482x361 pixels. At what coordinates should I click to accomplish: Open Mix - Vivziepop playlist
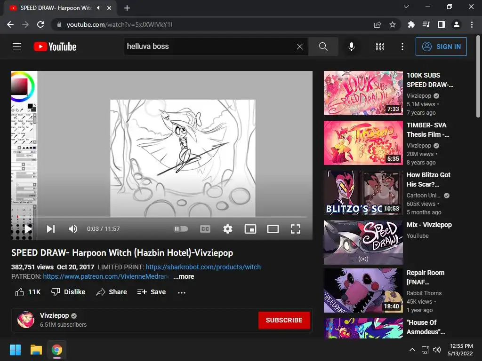(429, 225)
